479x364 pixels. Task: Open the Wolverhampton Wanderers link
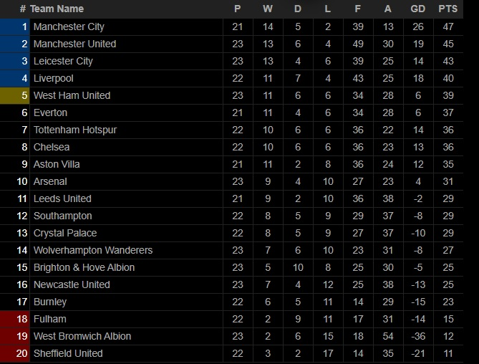pos(93,250)
